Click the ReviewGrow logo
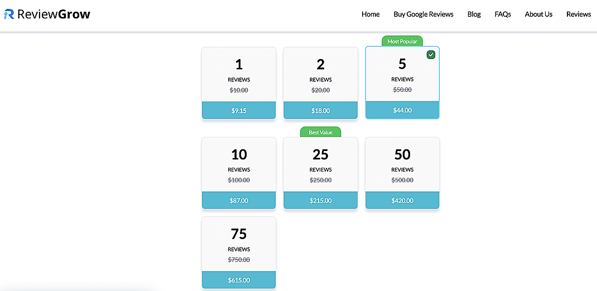The width and height of the screenshot is (597, 291). [x=47, y=14]
